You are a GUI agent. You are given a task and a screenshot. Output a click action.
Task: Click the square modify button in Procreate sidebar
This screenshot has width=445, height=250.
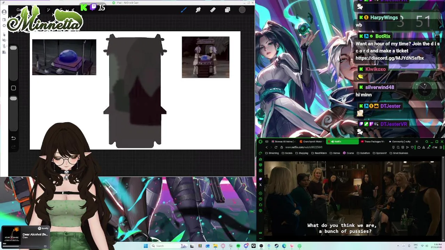(x=13, y=88)
